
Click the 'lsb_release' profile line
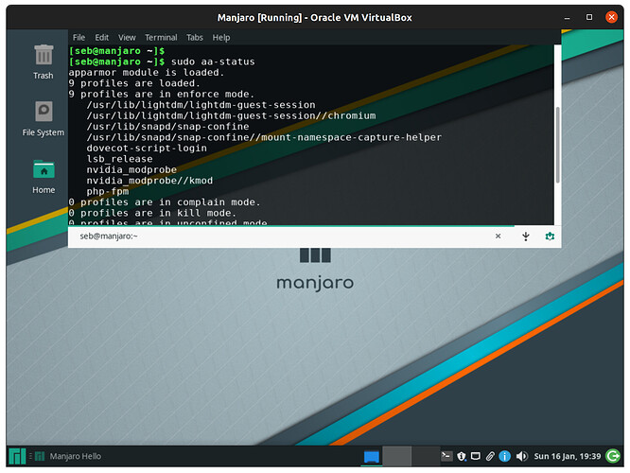[119, 159]
